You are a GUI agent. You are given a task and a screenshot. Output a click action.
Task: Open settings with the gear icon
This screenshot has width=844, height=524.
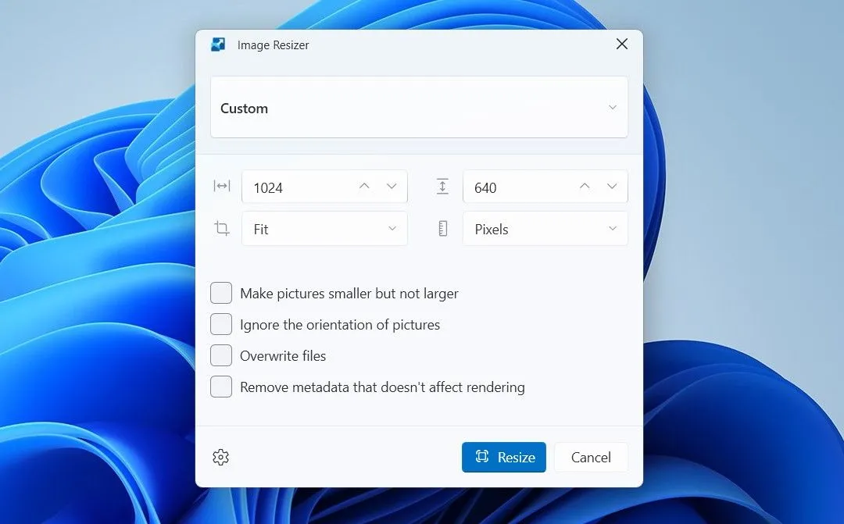(220, 458)
